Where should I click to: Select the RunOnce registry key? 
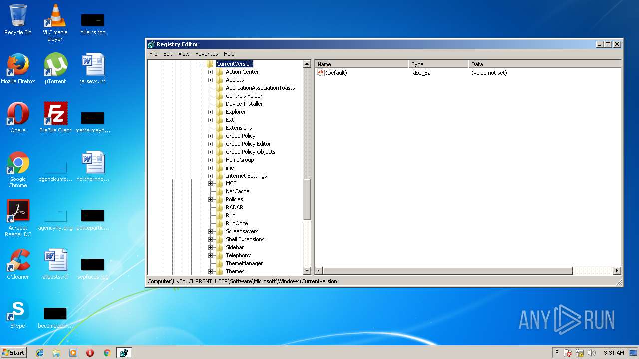tap(237, 223)
